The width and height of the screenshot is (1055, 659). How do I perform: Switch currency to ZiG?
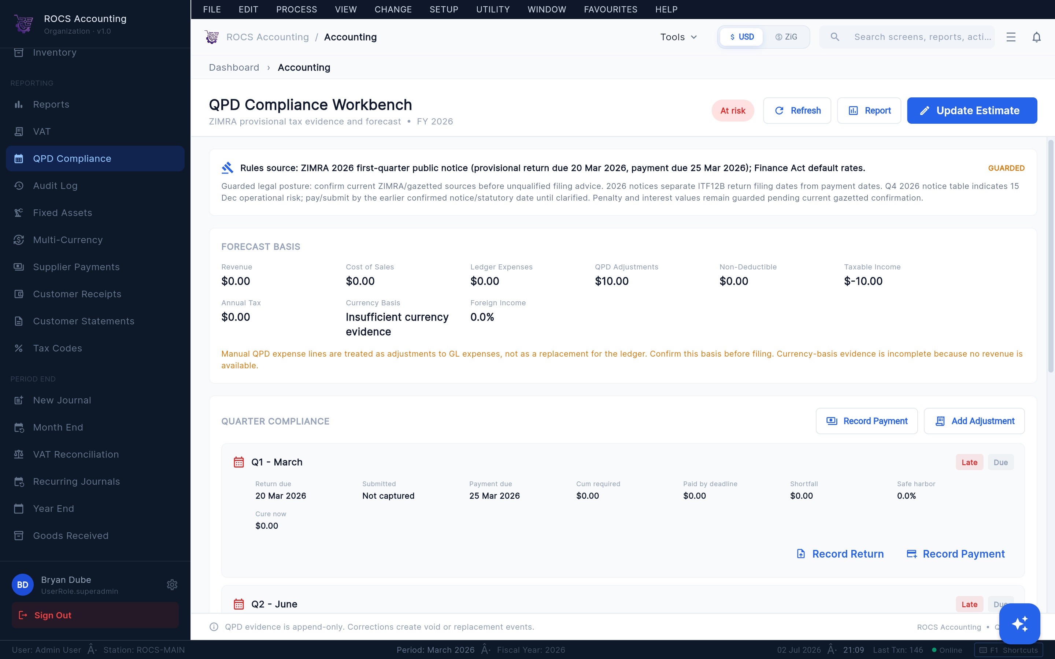786,37
